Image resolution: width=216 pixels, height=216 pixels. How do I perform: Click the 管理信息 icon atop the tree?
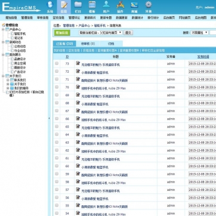coord(4,25)
